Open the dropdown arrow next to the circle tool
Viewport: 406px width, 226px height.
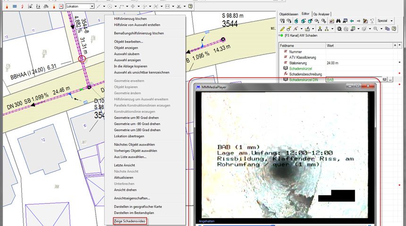point(116,7)
